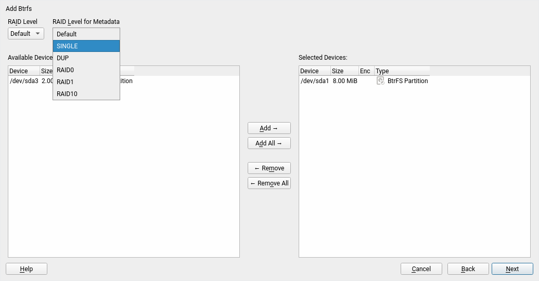
Task: Open the RAID Level dropdown
Action: (x=26, y=34)
